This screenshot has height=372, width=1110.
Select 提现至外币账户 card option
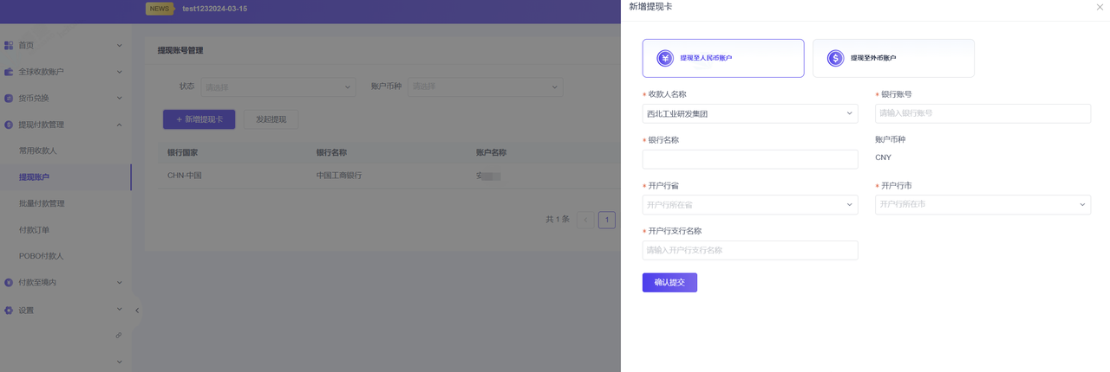(893, 58)
